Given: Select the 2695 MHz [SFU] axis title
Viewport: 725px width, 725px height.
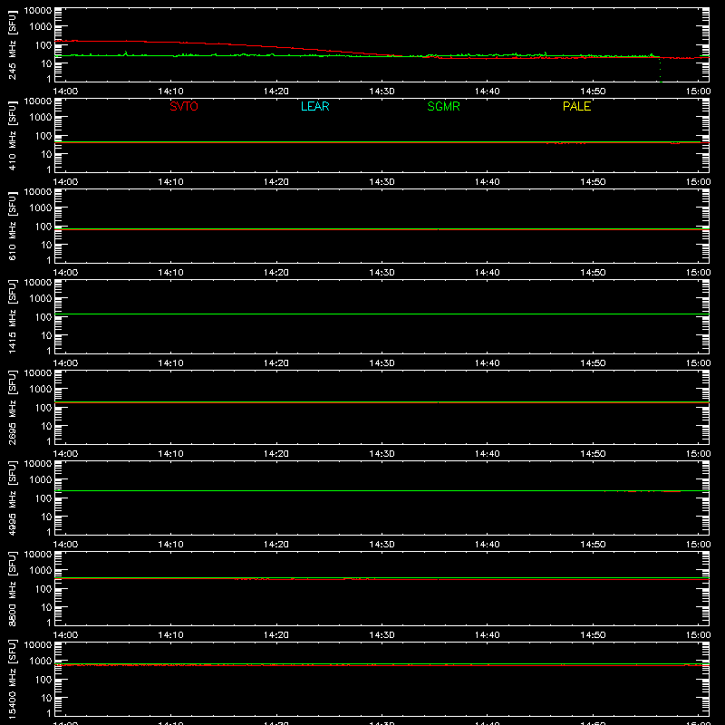Looking at the screenshot, I should [x=12, y=408].
